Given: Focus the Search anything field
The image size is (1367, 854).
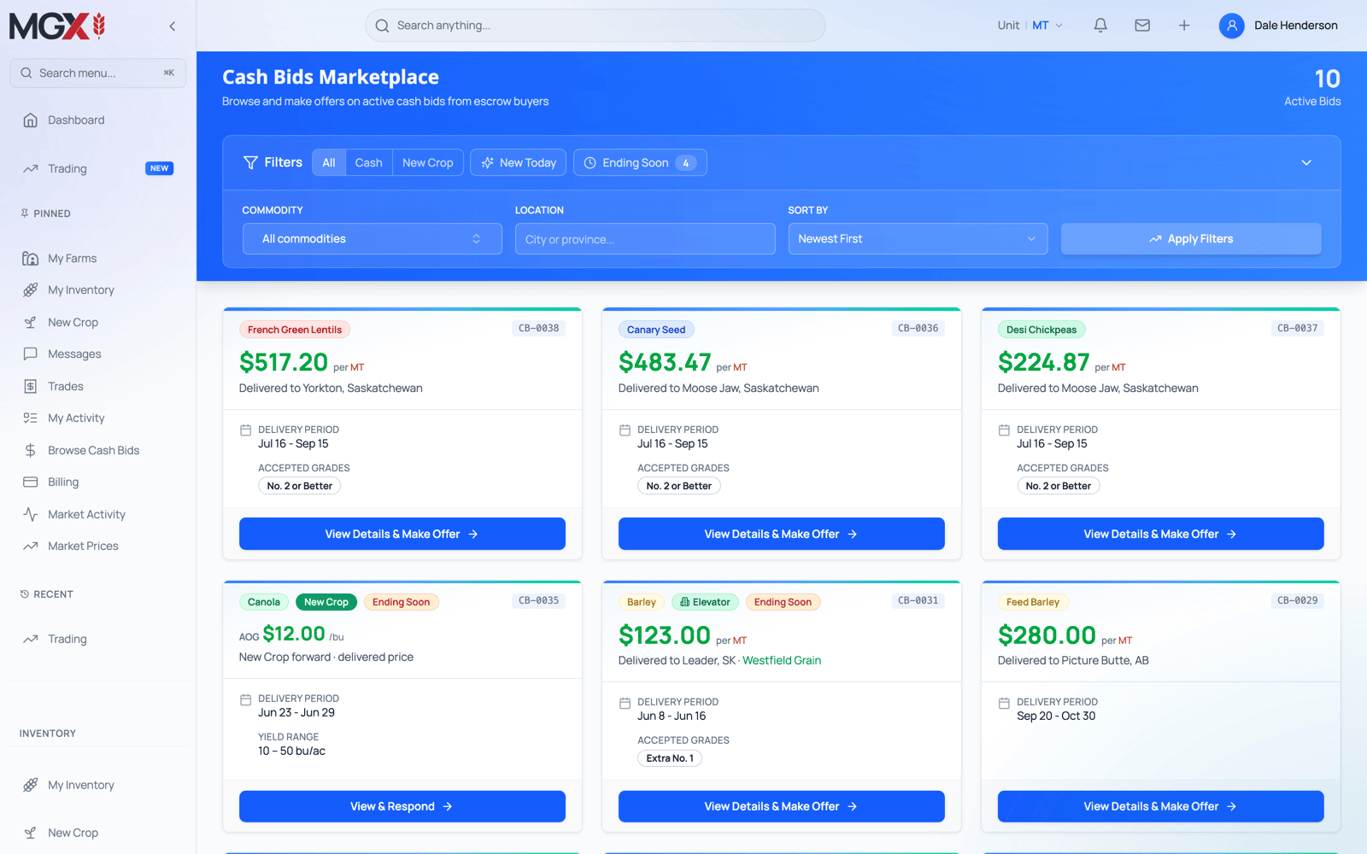Looking at the screenshot, I should pos(595,26).
